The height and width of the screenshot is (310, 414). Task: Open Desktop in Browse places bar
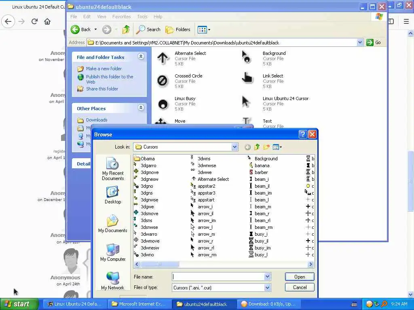pos(113,195)
